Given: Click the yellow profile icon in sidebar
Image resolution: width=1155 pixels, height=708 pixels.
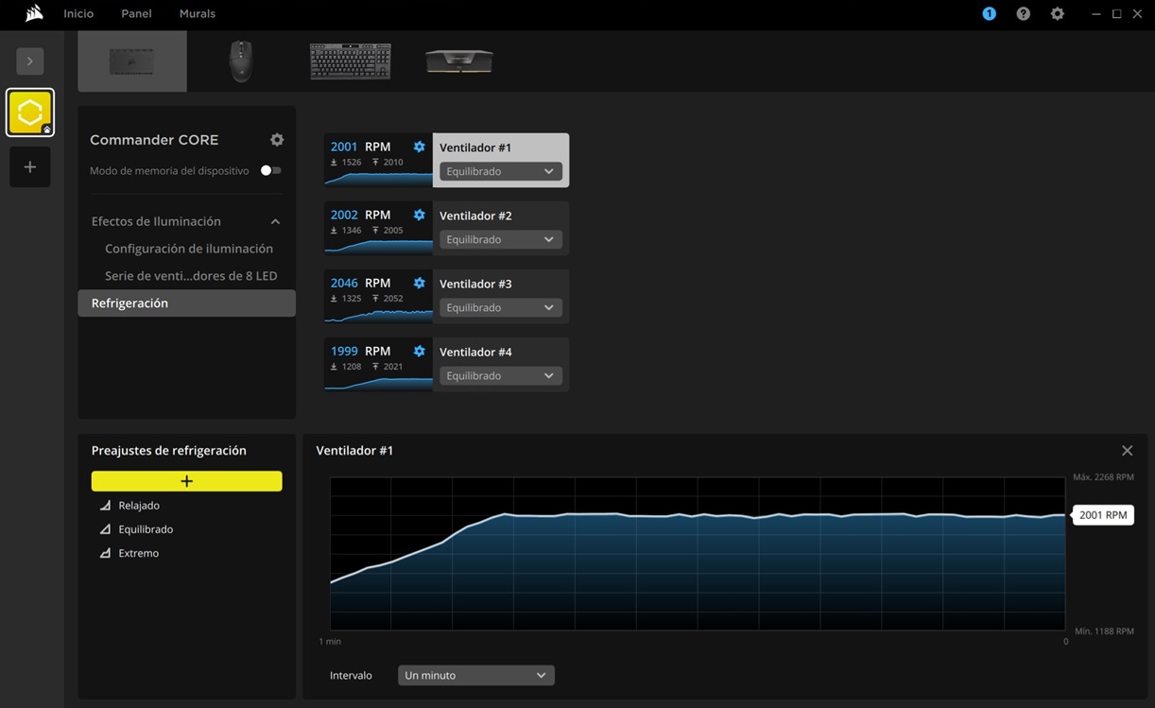Looking at the screenshot, I should [30, 112].
